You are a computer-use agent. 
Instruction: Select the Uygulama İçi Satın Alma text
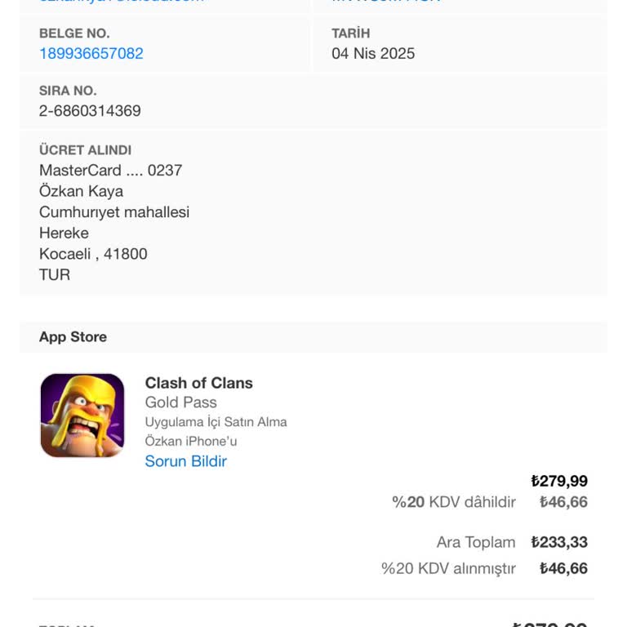click(216, 422)
